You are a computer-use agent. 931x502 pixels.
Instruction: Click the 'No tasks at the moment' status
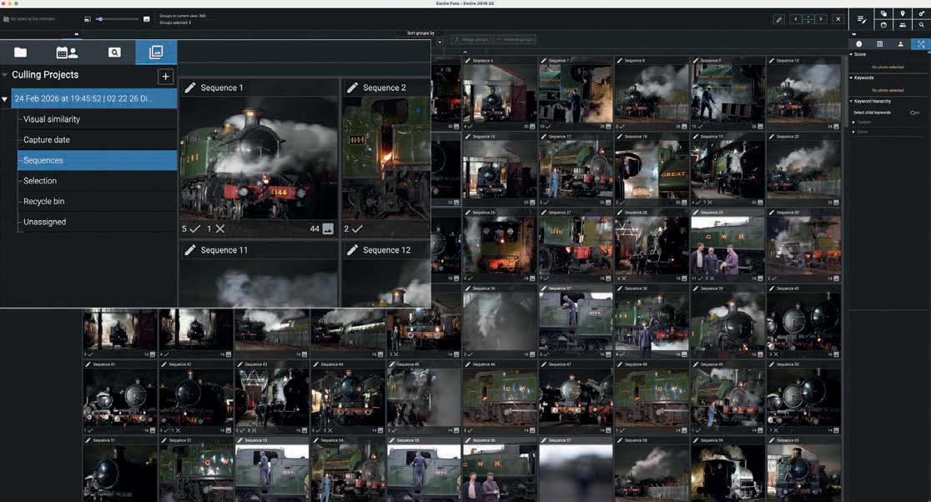point(30,19)
